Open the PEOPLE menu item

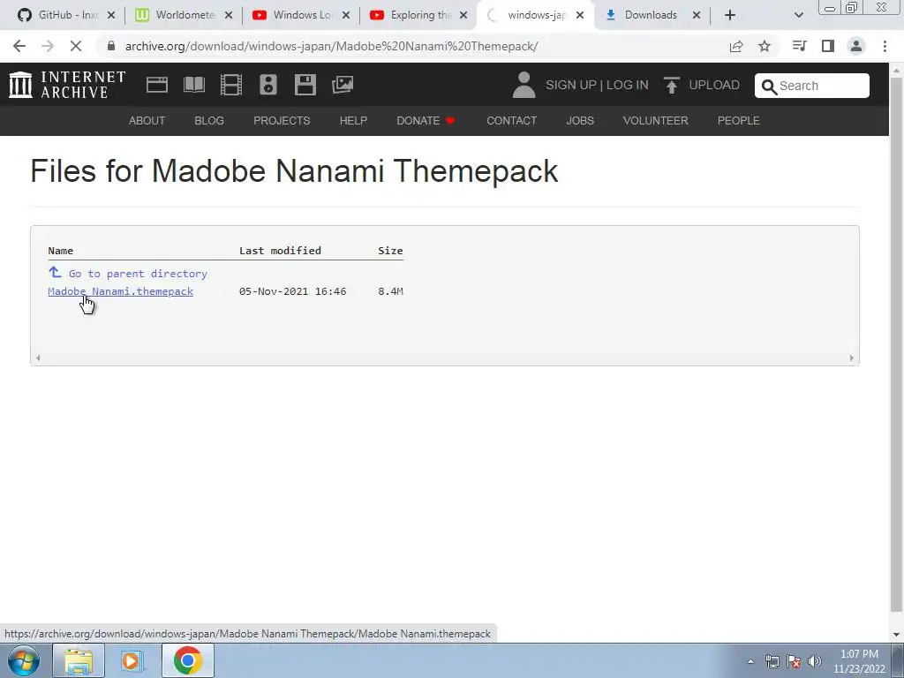click(739, 120)
